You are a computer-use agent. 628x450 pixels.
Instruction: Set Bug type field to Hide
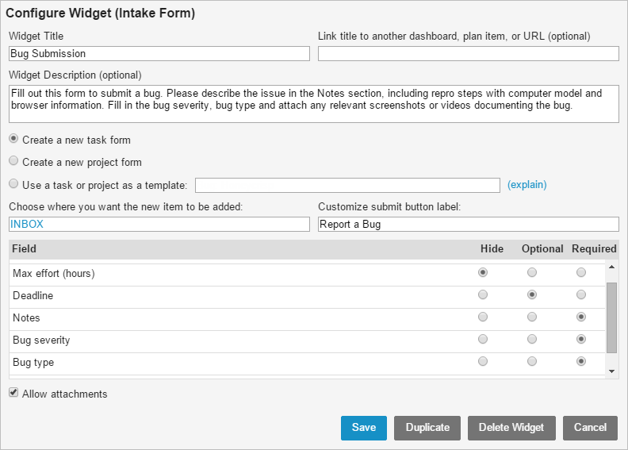[483, 361]
